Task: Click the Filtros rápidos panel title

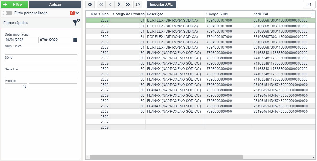Action: point(16,23)
